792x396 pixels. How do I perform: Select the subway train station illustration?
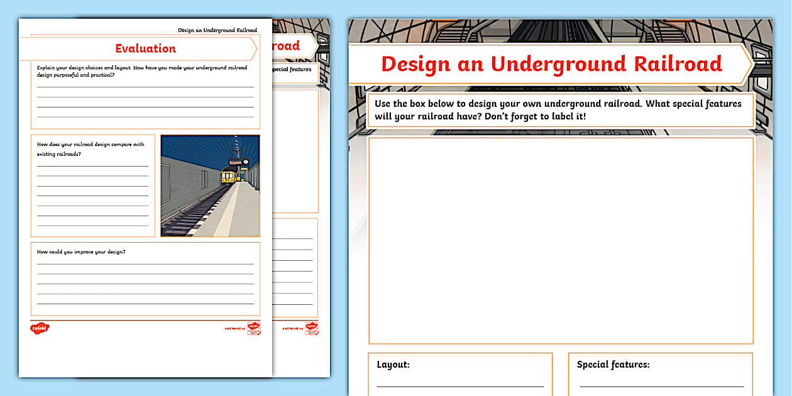tap(210, 185)
